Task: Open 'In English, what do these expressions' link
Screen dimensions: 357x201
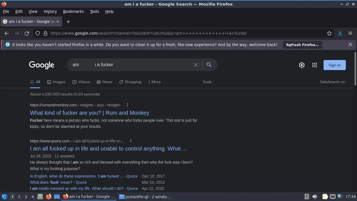Action: 84,176
